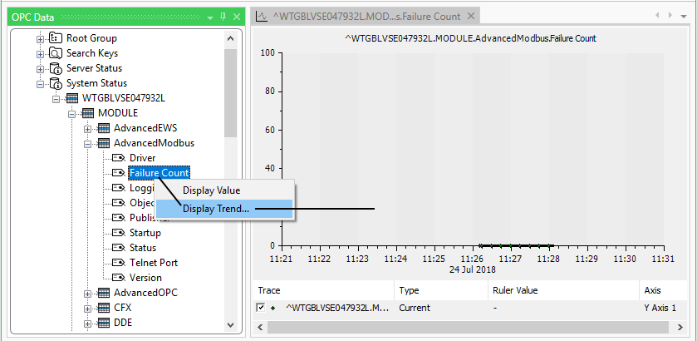Select the Telnet Port tree item
The image size is (697, 341).
pyautogui.click(x=153, y=263)
